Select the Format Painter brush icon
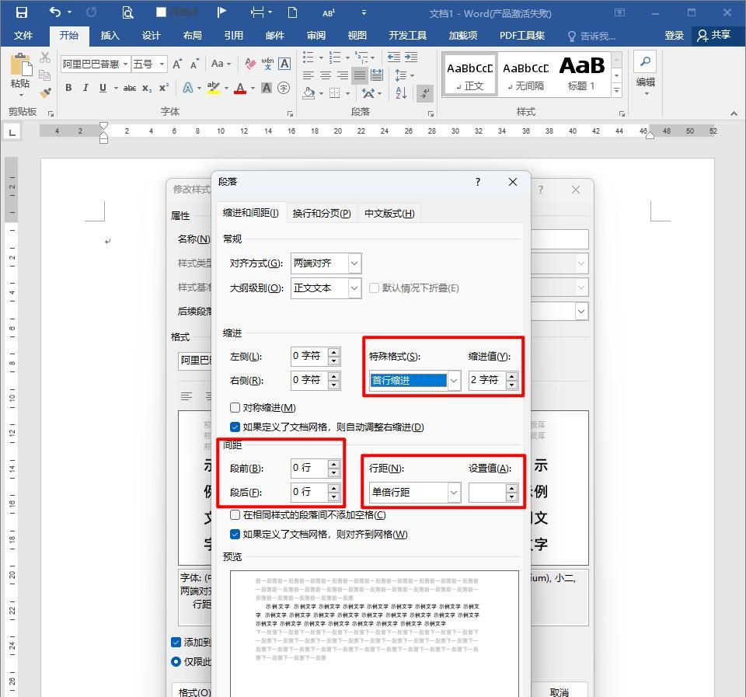The image size is (746, 697). pyautogui.click(x=45, y=93)
